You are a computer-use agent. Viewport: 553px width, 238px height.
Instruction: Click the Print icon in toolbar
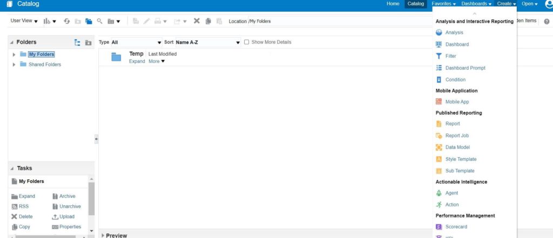[160, 22]
